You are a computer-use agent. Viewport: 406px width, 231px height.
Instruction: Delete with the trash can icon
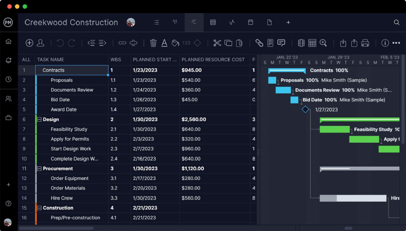click(x=153, y=43)
